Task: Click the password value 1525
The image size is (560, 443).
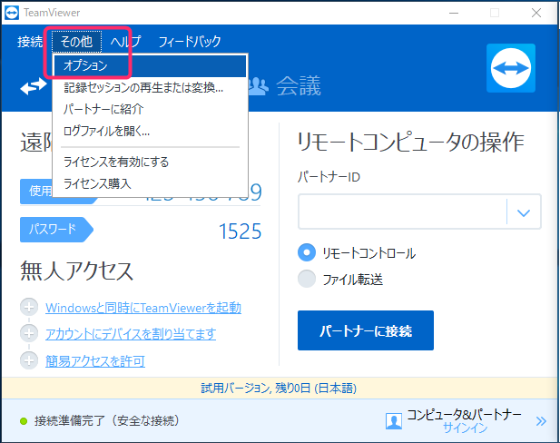Action: pyautogui.click(x=240, y=231)
